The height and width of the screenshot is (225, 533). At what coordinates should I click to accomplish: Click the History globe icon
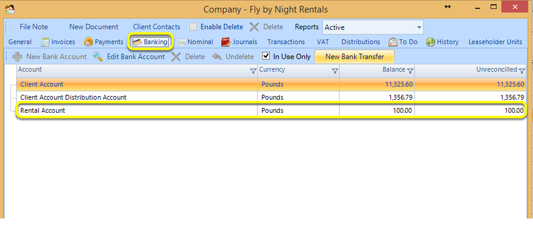tap(430, 42)
